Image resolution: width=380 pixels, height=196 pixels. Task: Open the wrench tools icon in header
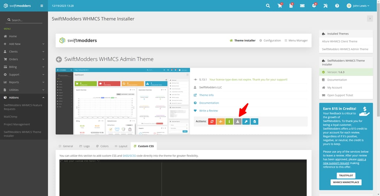325,6
